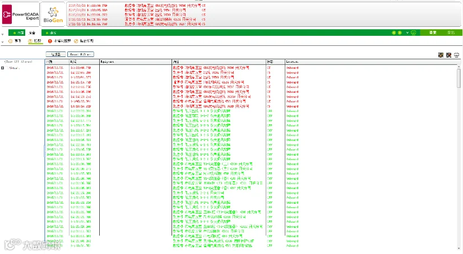Click the top entry in the header alarm banner
The width and height of the screenshot is (463, 254).
tap(137, 6)
